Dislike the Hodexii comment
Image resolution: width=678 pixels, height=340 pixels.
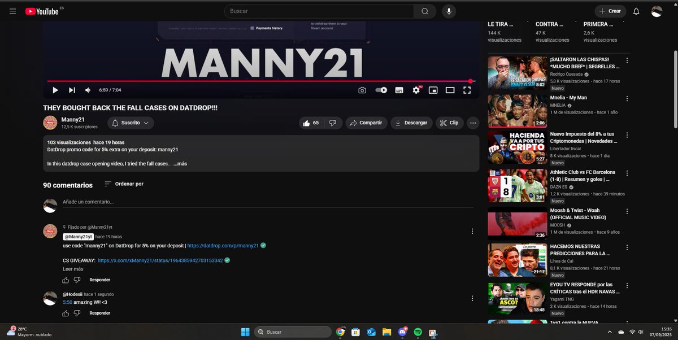coord(77,313)
